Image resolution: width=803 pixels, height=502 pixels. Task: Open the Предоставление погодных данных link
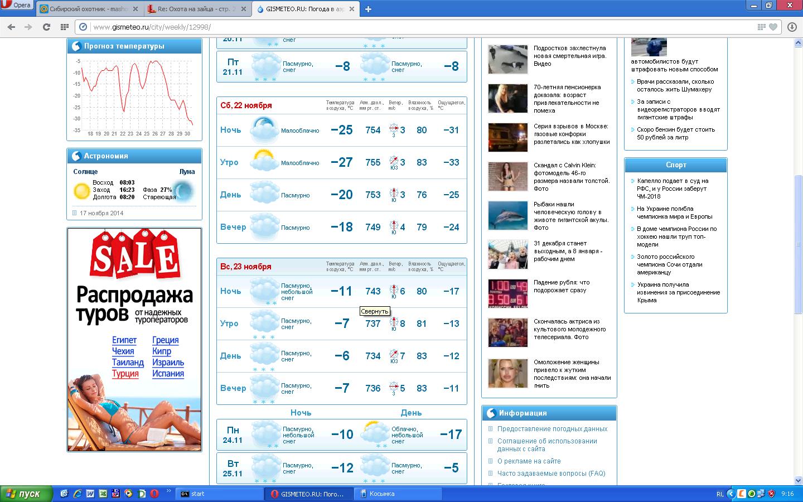click(552, 429)
